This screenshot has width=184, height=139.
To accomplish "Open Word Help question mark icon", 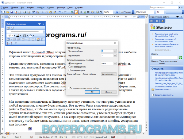I will pyautogui.click(x=117, y=12).
